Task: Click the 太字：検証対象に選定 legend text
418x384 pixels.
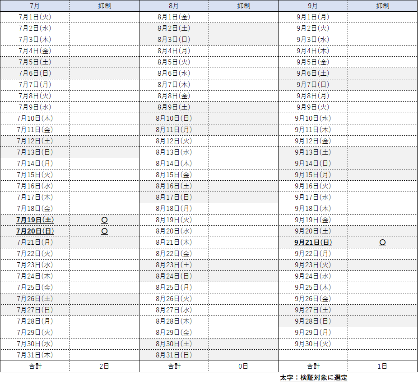Action: pos(313,378)
